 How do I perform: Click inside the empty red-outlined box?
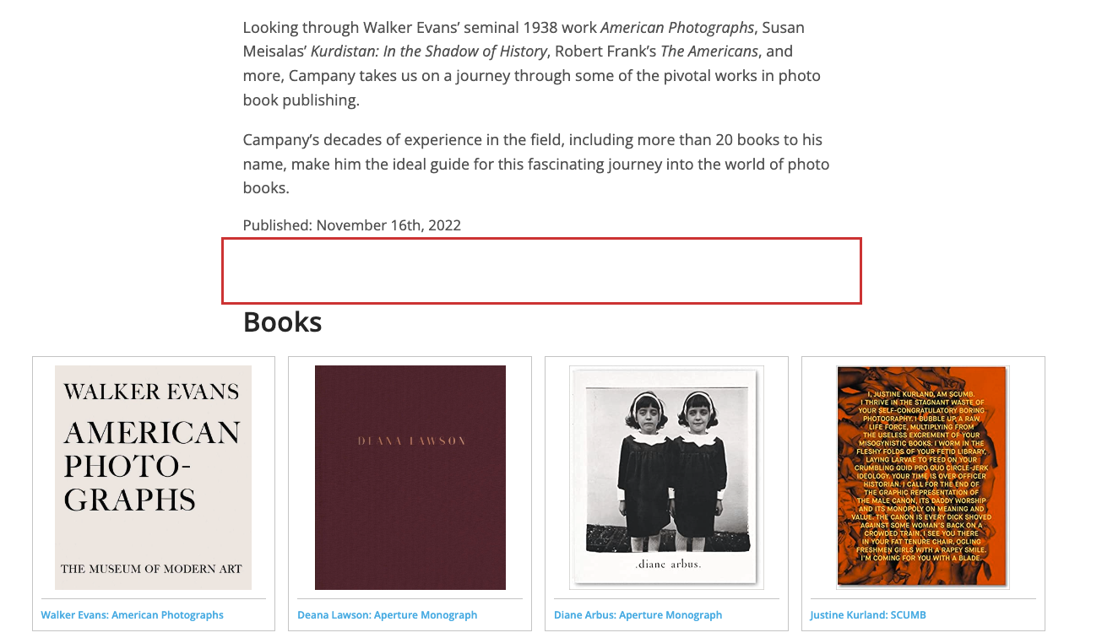(x=541, y=271)
